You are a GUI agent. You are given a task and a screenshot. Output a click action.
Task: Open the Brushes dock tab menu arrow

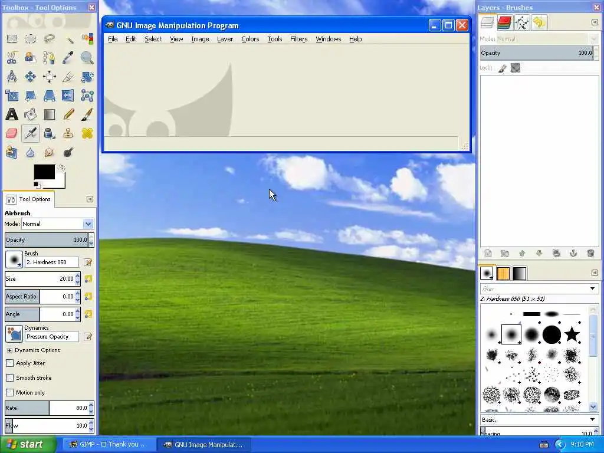595,273
